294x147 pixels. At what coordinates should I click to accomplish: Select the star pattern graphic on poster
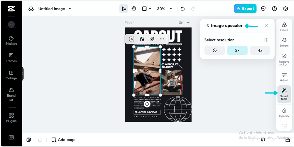[x=172, y=55]
